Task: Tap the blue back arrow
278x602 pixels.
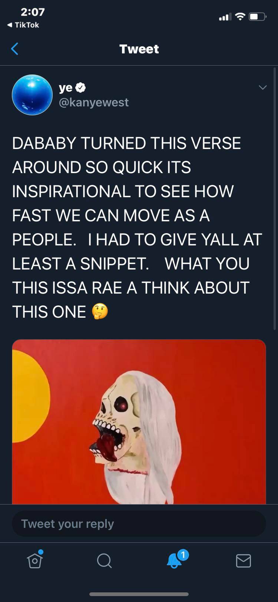Action: [x=15, y=49]
